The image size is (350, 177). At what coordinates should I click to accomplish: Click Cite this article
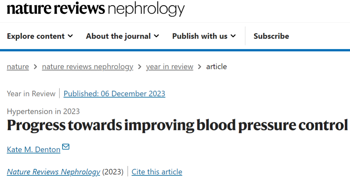tap(157, 172)
